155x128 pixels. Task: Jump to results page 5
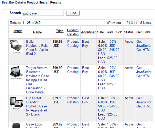click(141, 23)
